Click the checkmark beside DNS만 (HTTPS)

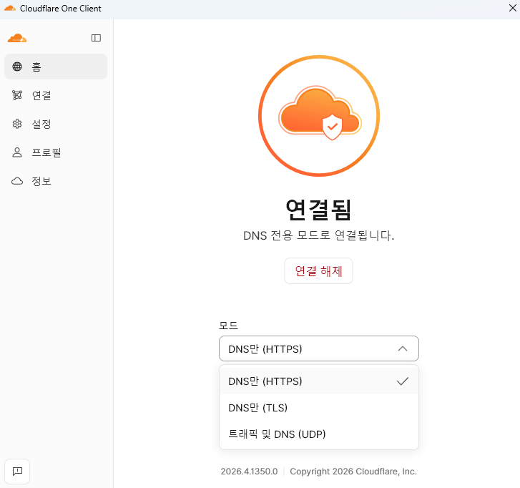point(403,381)
